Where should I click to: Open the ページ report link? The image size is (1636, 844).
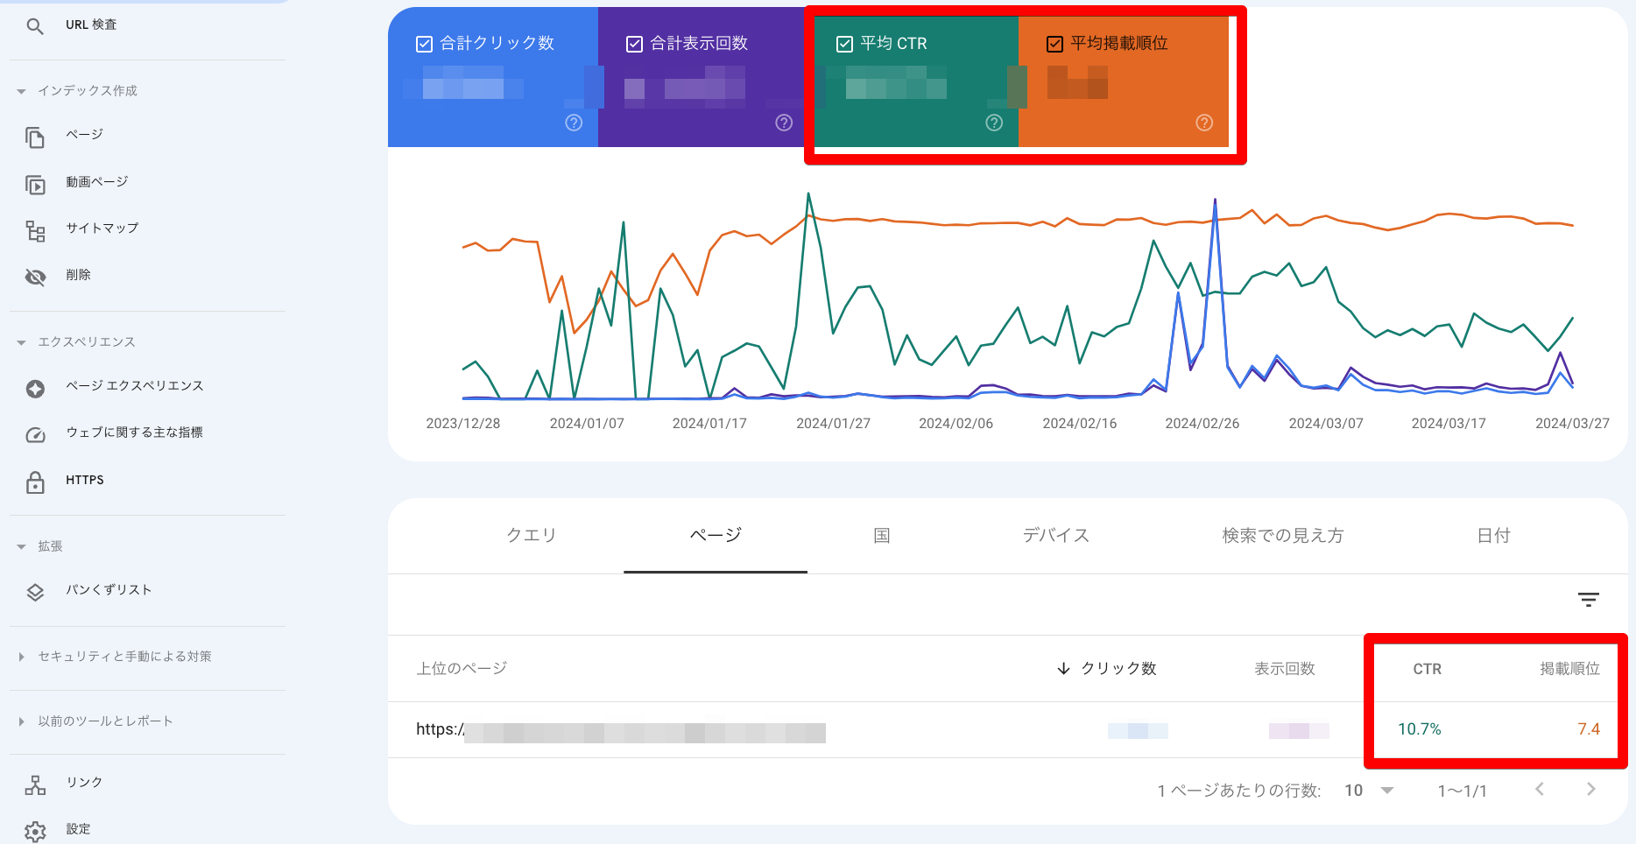(x=84, y=135)
